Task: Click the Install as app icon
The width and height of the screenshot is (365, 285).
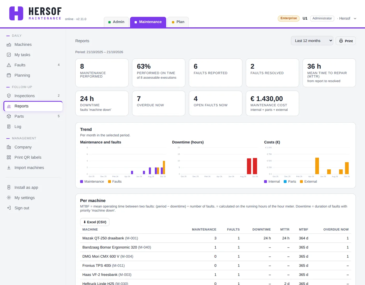Action: pyautogui.click(x=9, y=187)
